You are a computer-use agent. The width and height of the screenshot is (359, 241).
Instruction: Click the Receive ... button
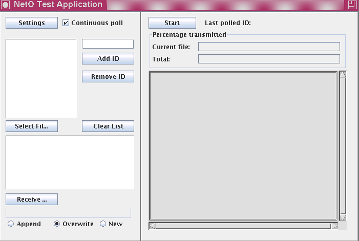pos(32,200)
